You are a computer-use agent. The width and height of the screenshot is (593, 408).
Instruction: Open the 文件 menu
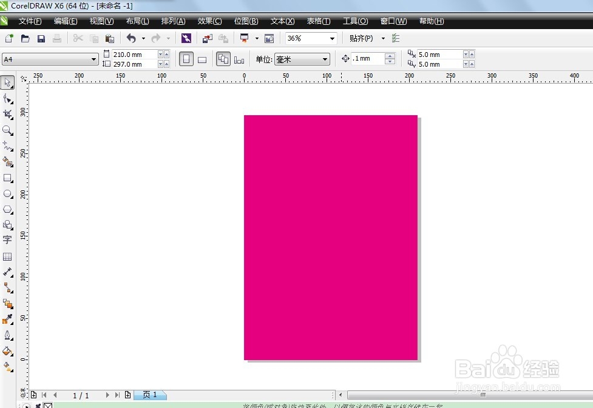(x=29, y=21)
